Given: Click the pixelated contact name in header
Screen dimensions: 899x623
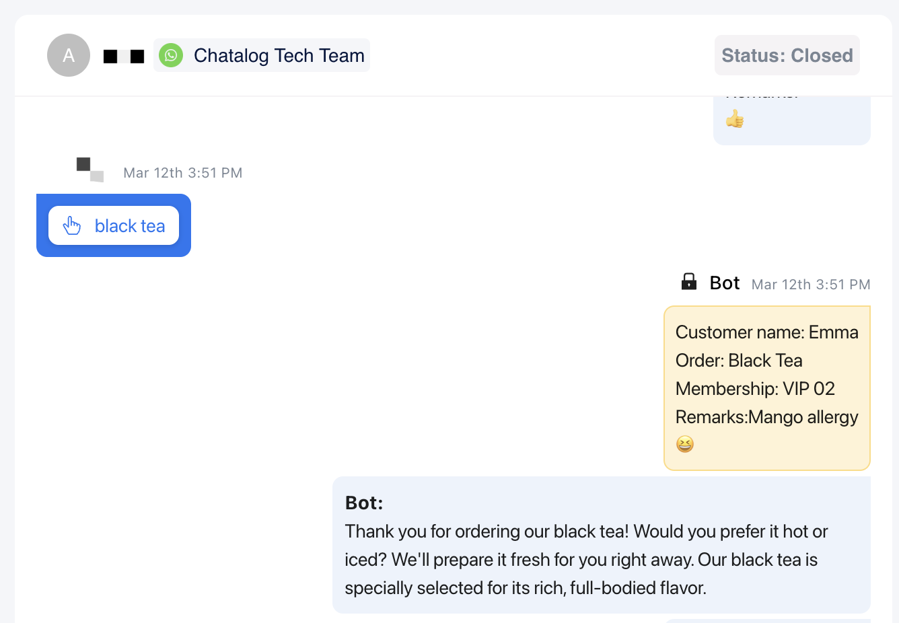Looking at the screenshot, I should (x=124, y=56).
